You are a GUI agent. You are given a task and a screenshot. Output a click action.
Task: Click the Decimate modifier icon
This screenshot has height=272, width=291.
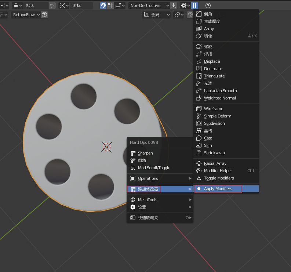199,69
